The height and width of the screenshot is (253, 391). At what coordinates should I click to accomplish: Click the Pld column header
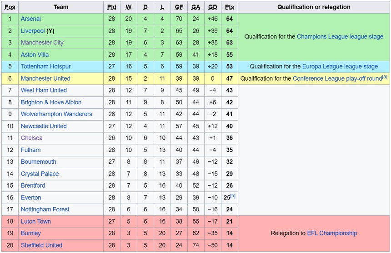click(x=112, y=7)
